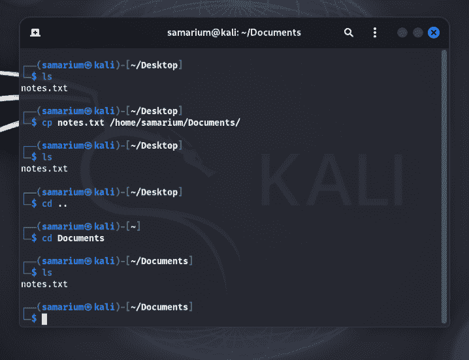469x360 pixels.
Task: Click the search magnifier icon
Action: click(x=348, y=33)
